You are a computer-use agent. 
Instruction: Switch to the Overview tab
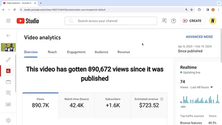click(31, 52)
